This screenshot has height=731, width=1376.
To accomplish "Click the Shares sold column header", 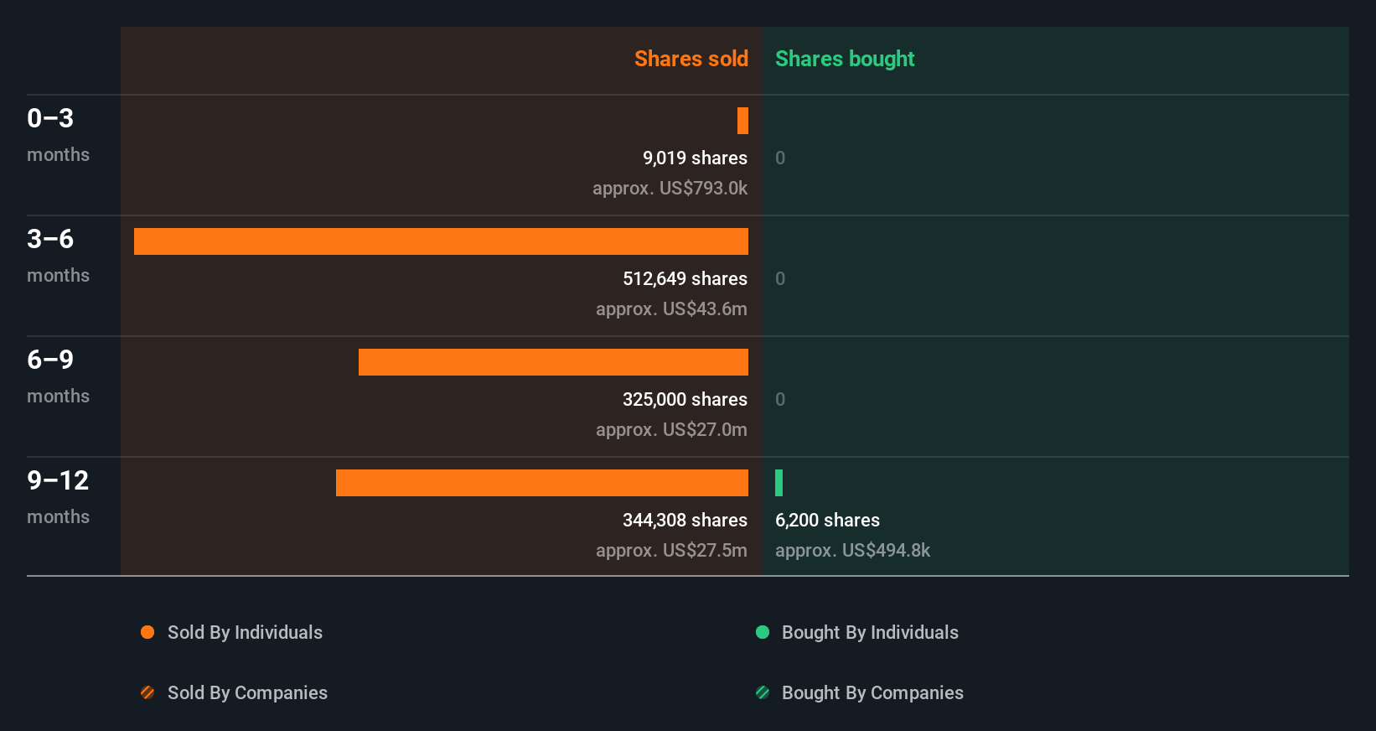I will click(x=691, y=59).
